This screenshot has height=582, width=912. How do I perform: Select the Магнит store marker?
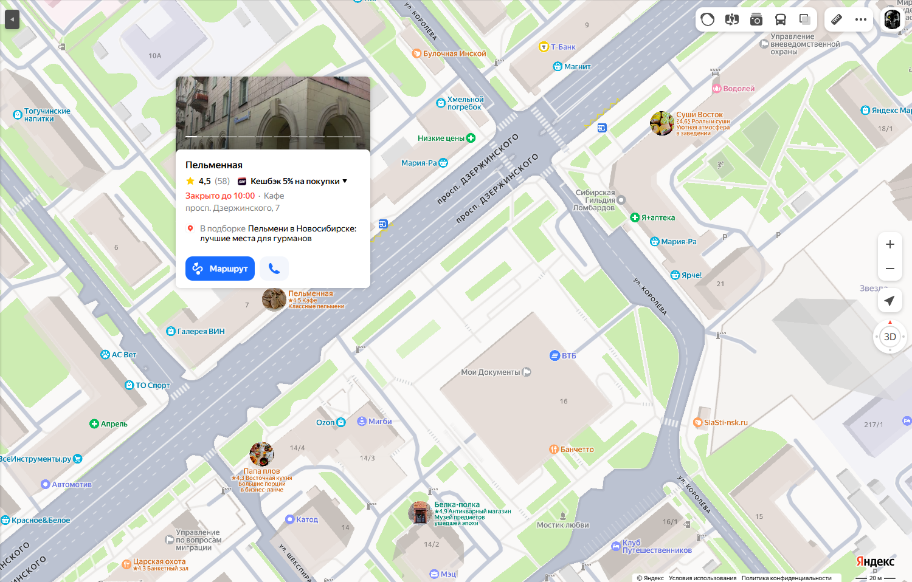558,66
